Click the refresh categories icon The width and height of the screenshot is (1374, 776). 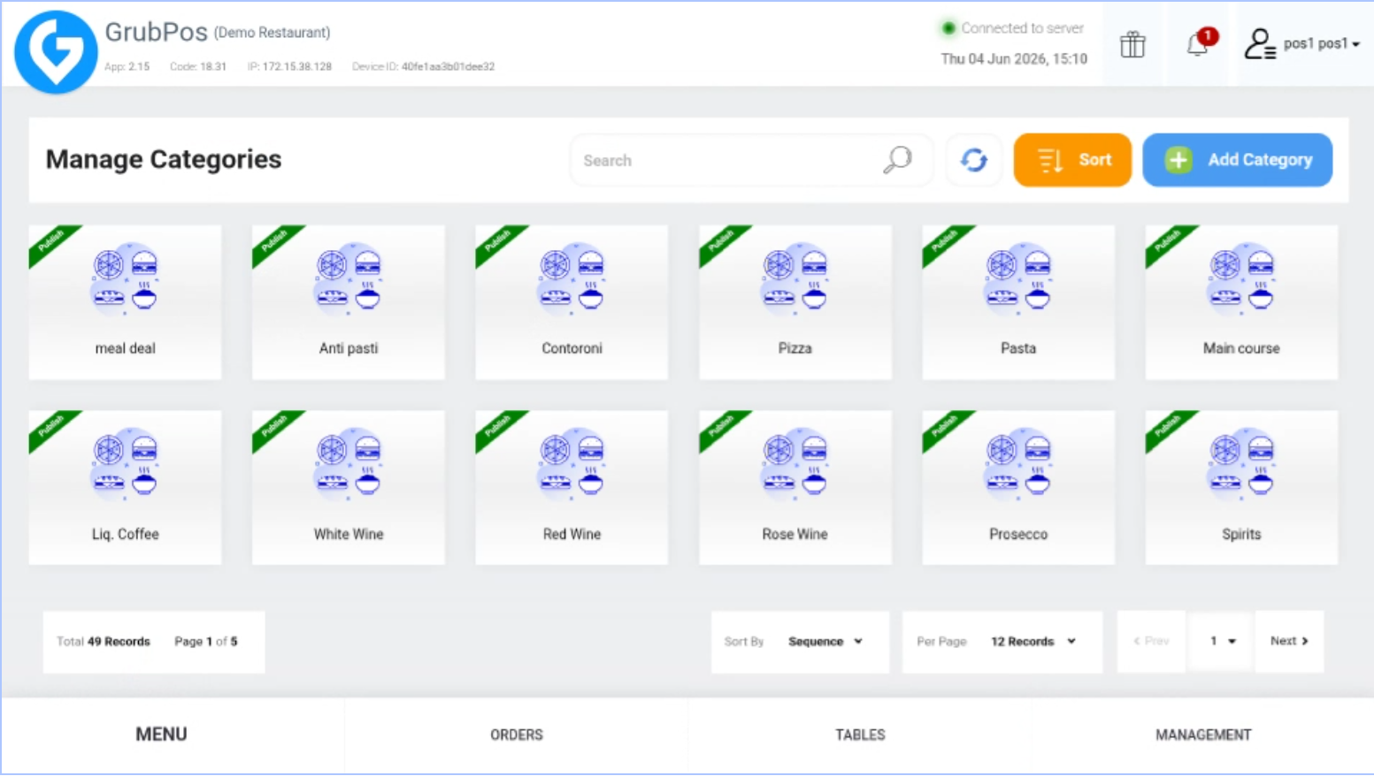tap(974, 160)
